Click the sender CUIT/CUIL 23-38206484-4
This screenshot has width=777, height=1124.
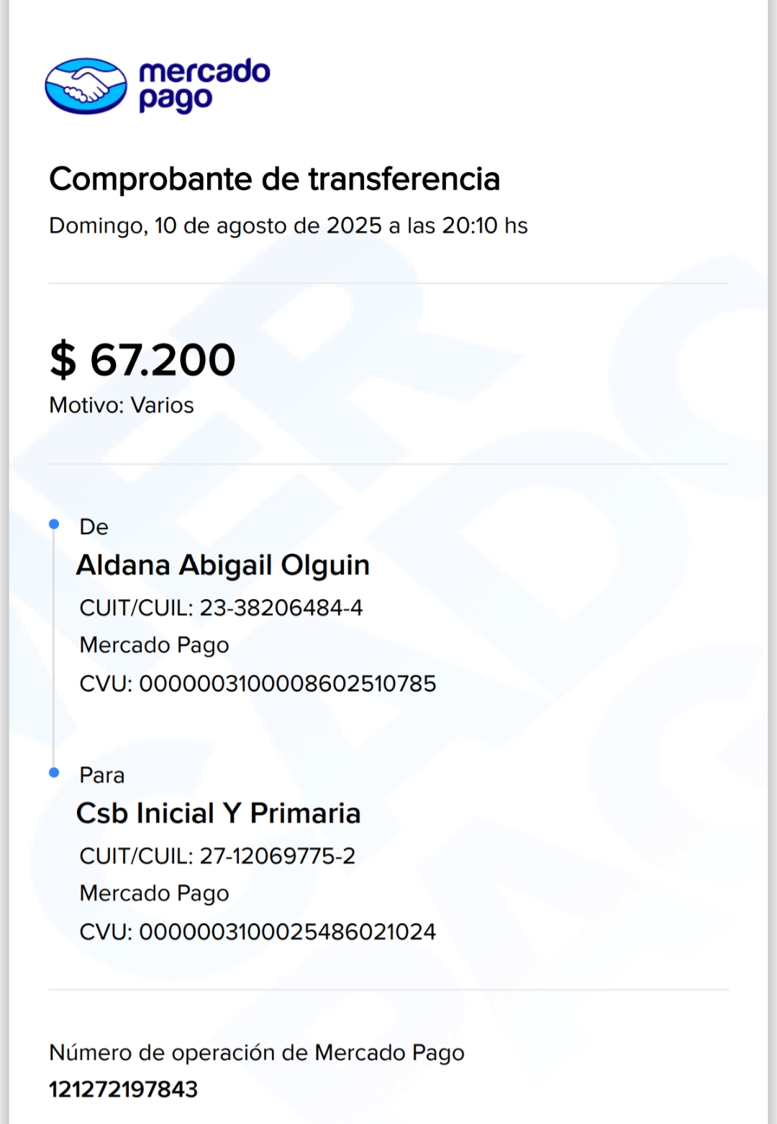coord(221,608)
